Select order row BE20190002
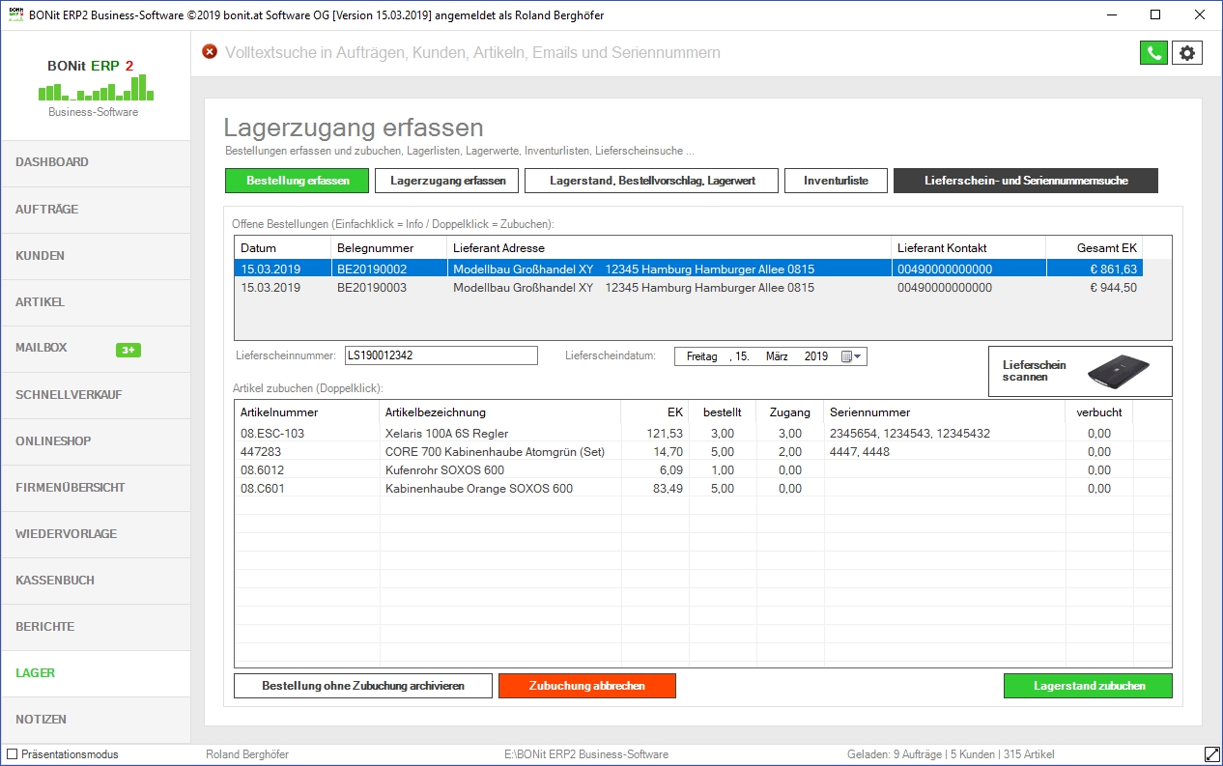This screenshot has width=1223, height=766. [688, 269]
